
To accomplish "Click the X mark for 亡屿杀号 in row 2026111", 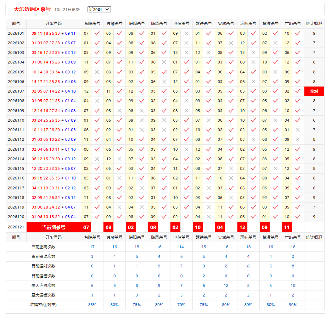I will point(298,130).
